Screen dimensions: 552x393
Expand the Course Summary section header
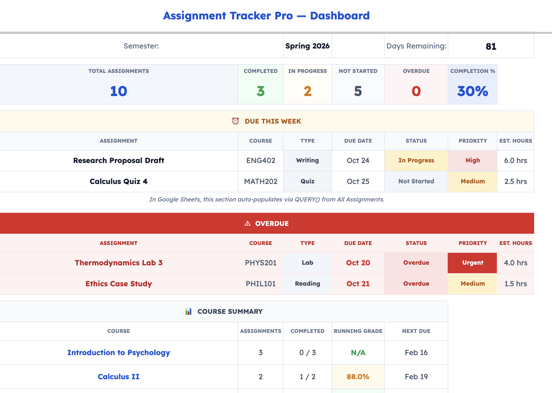tap(230, 311)
